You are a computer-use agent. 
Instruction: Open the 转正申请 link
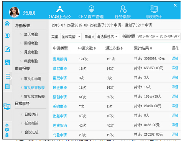(60, 88)
